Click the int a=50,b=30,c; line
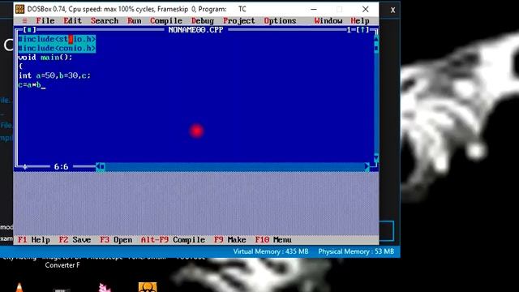 point(54,75)
